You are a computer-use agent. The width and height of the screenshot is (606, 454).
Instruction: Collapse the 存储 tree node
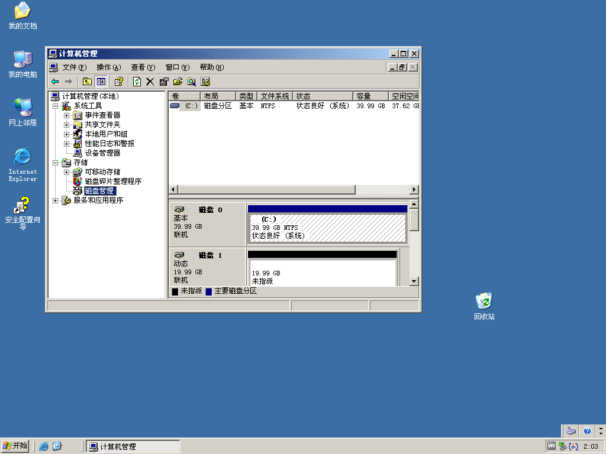click(55, 163)
